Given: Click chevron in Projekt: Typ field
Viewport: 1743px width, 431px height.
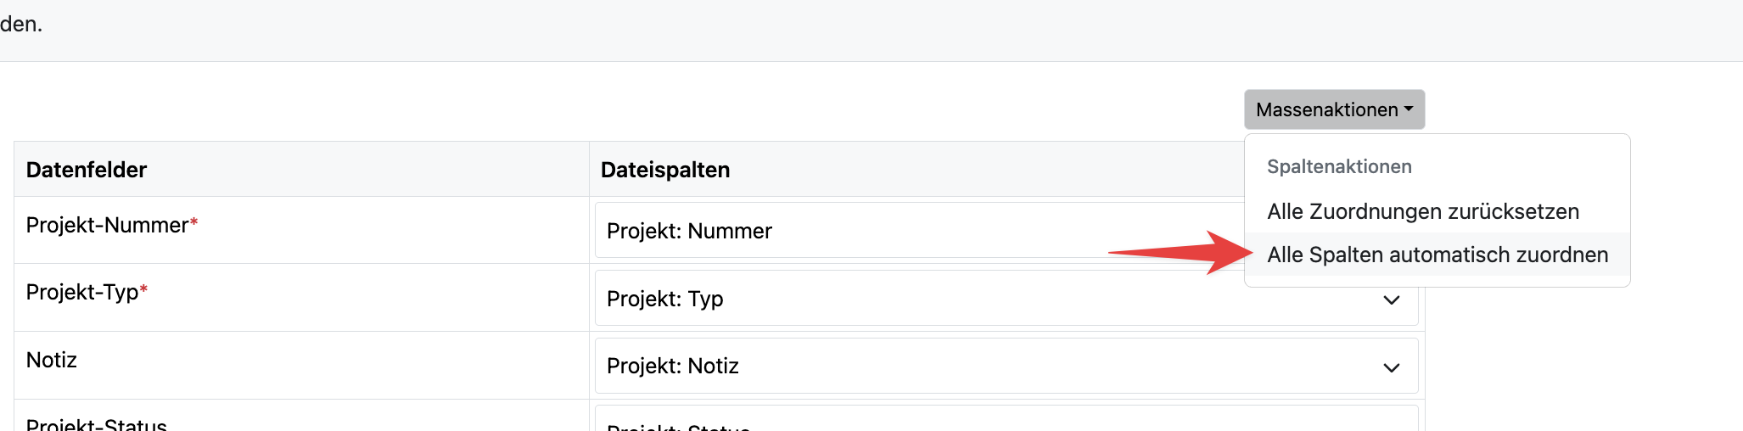Looking at the screenshot, I should 1391,299.
